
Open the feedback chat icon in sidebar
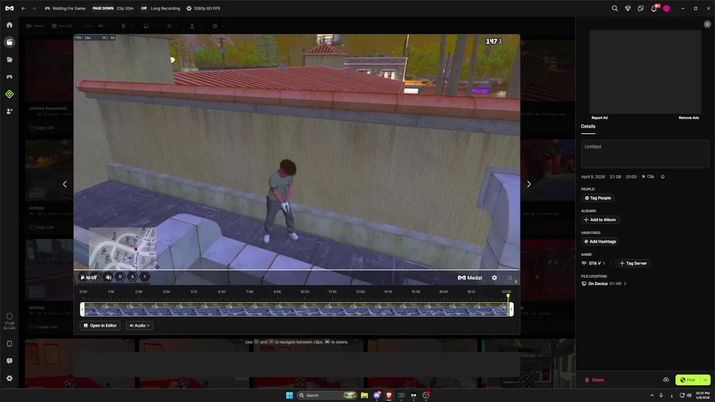[x=9, y=361]
